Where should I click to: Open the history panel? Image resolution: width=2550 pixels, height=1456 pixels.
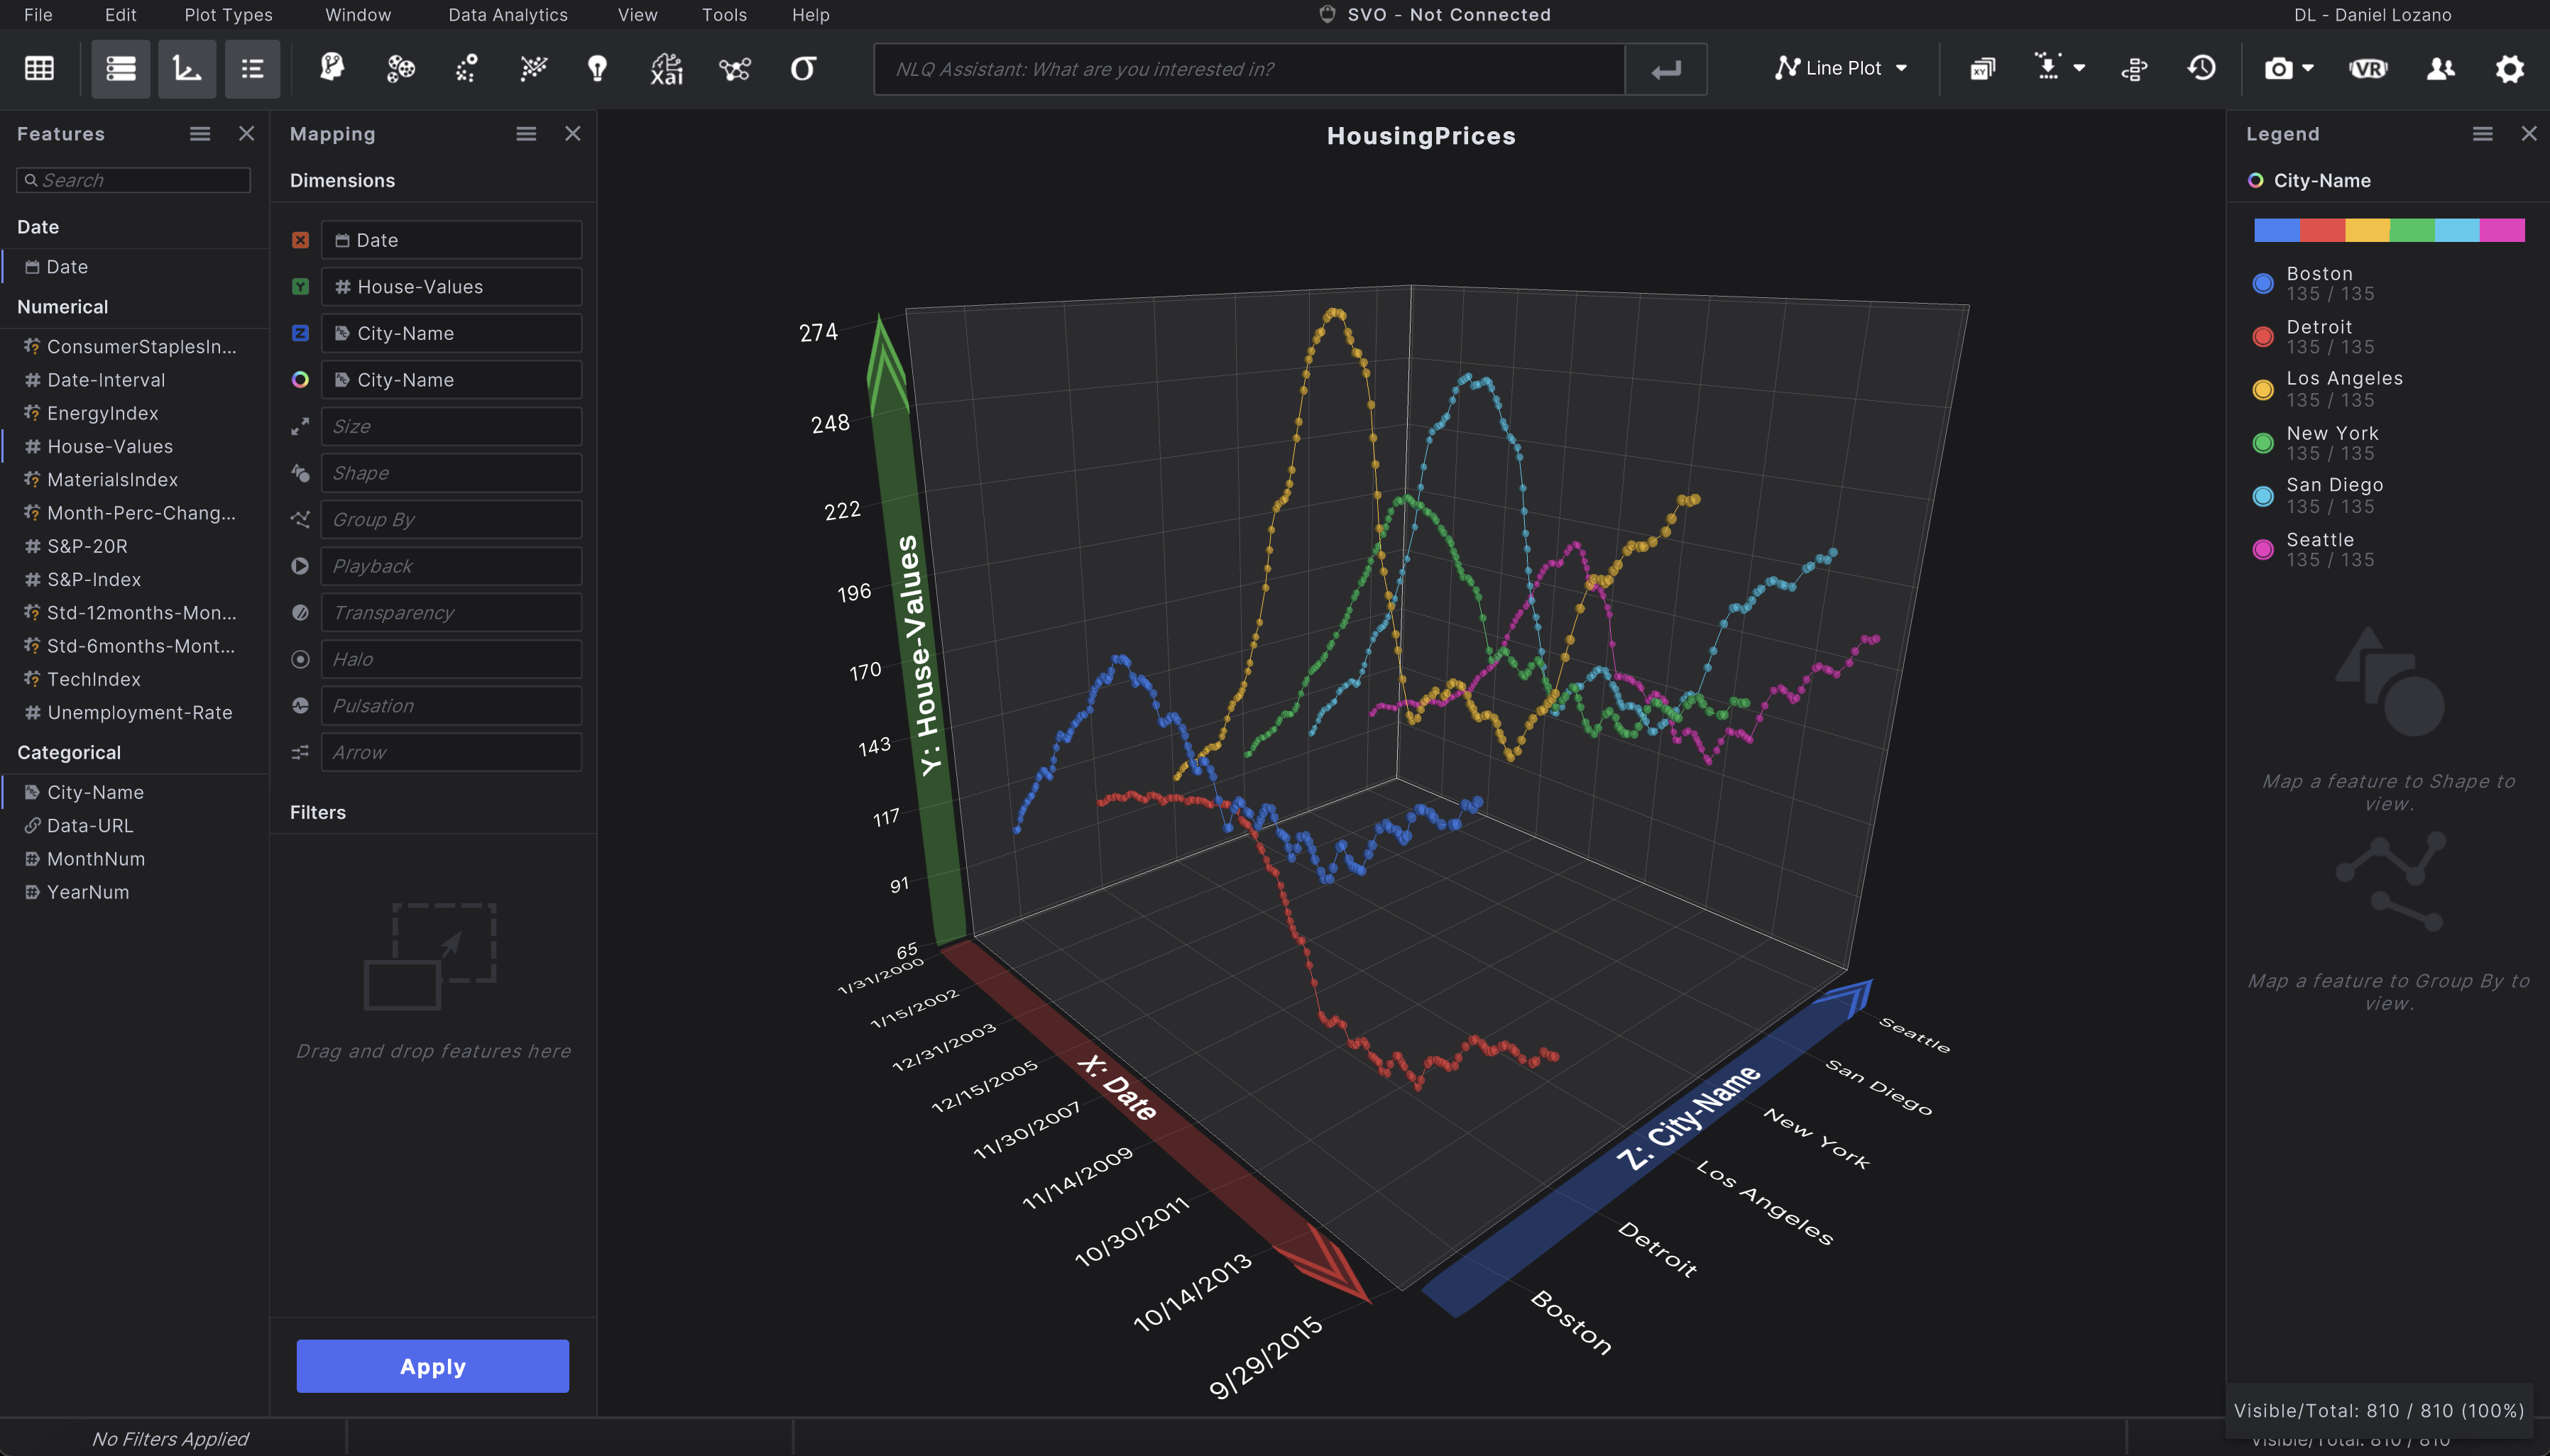click(x=2202, y=68)
